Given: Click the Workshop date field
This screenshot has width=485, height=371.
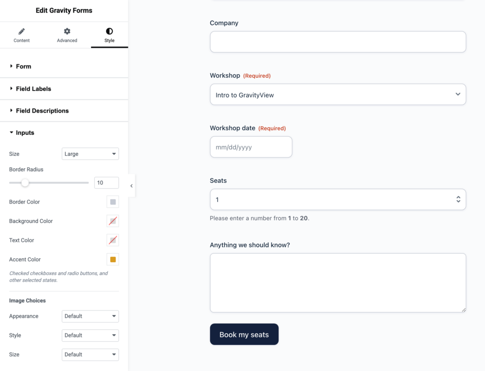Looking at the screenshot, I should (x=251, y=147).
